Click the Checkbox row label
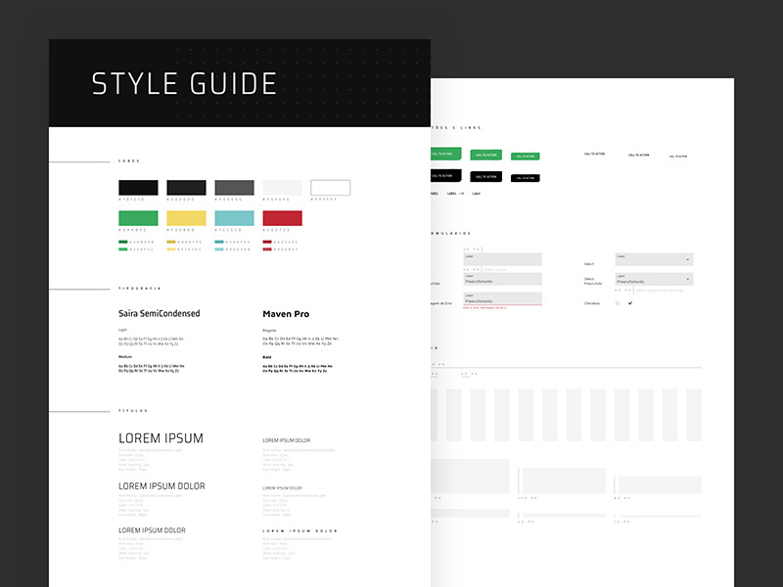The width and height of the screenshot is (783, 587). 592,303
